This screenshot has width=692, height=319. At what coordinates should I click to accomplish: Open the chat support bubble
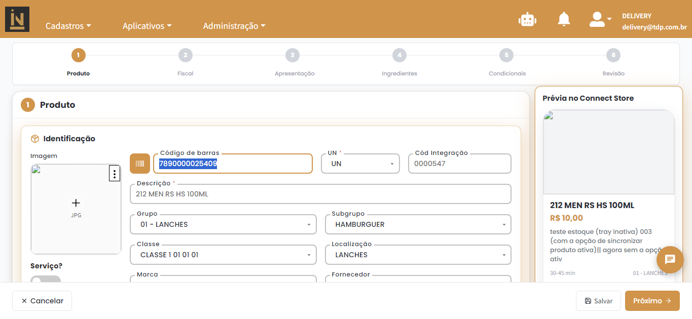[670, 260]
